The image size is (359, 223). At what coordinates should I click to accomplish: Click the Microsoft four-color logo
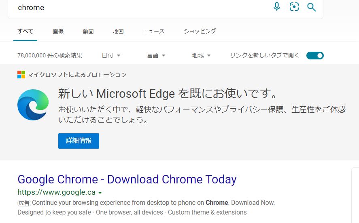(21, 75)
